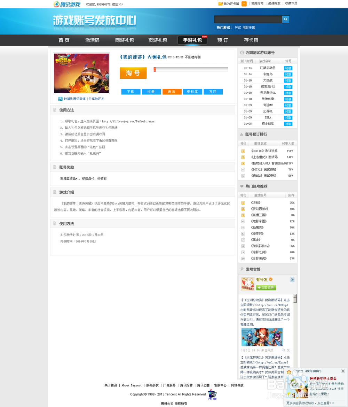Click the weibo icon beside 有号发
The height and width of the screenshot is (407, 348).
tap(292, 279)
